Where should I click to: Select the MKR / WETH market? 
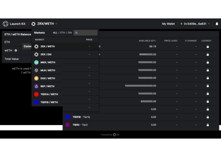tap(65, 62)
